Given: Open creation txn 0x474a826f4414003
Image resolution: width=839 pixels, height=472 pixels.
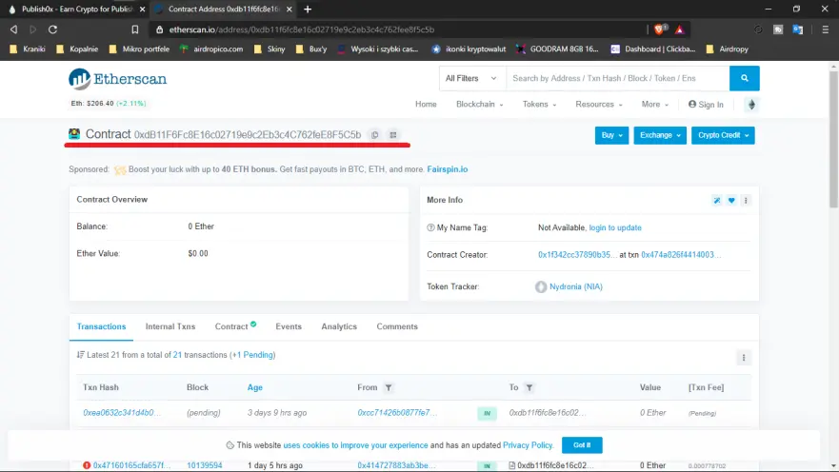Looking at the screenshot, I should click(681, 255).
